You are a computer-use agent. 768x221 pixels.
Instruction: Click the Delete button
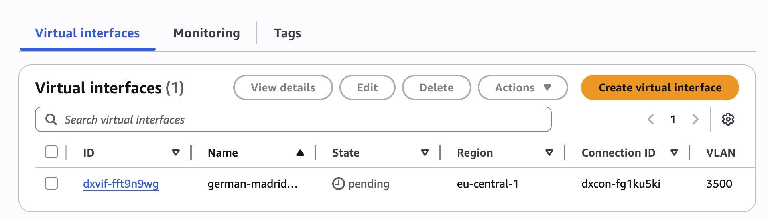[436, 87]
